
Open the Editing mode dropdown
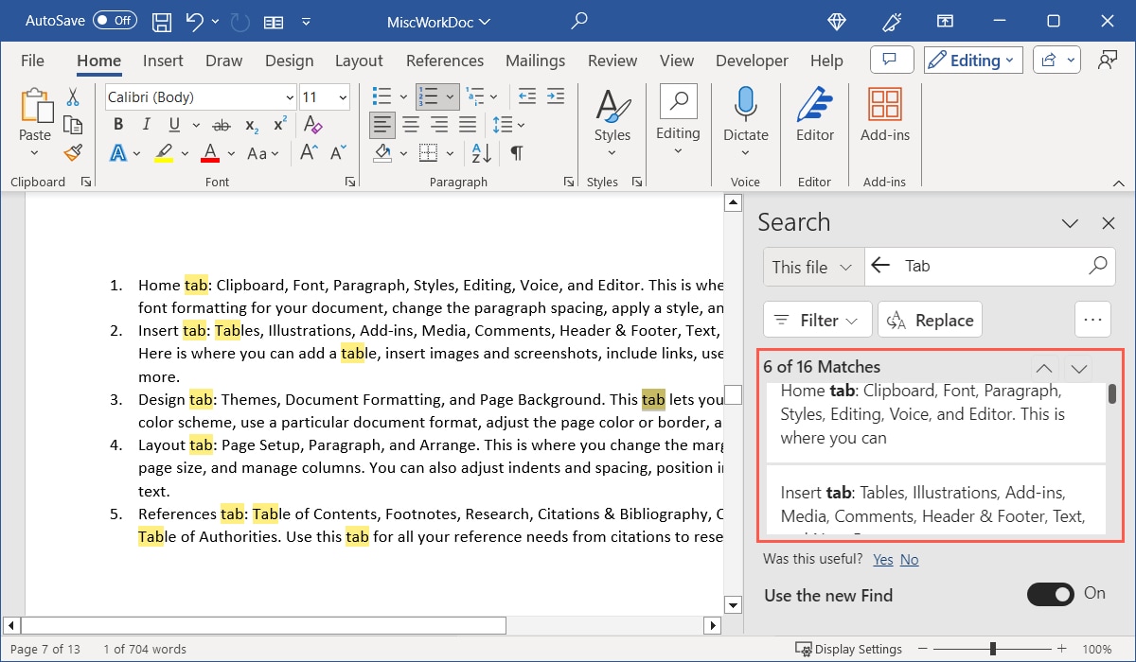click(972, 60)
